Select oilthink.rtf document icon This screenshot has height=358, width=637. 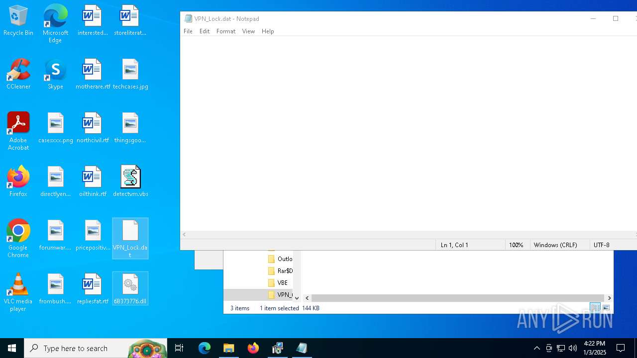(x=93, y=182)
